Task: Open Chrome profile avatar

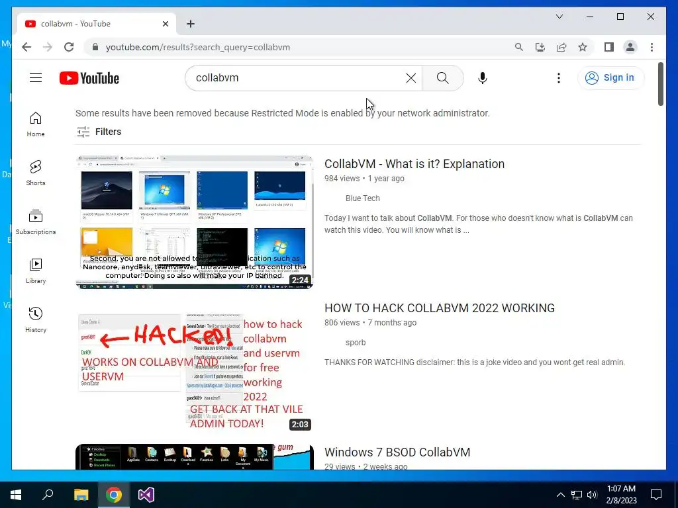Action: coord(630,47)
